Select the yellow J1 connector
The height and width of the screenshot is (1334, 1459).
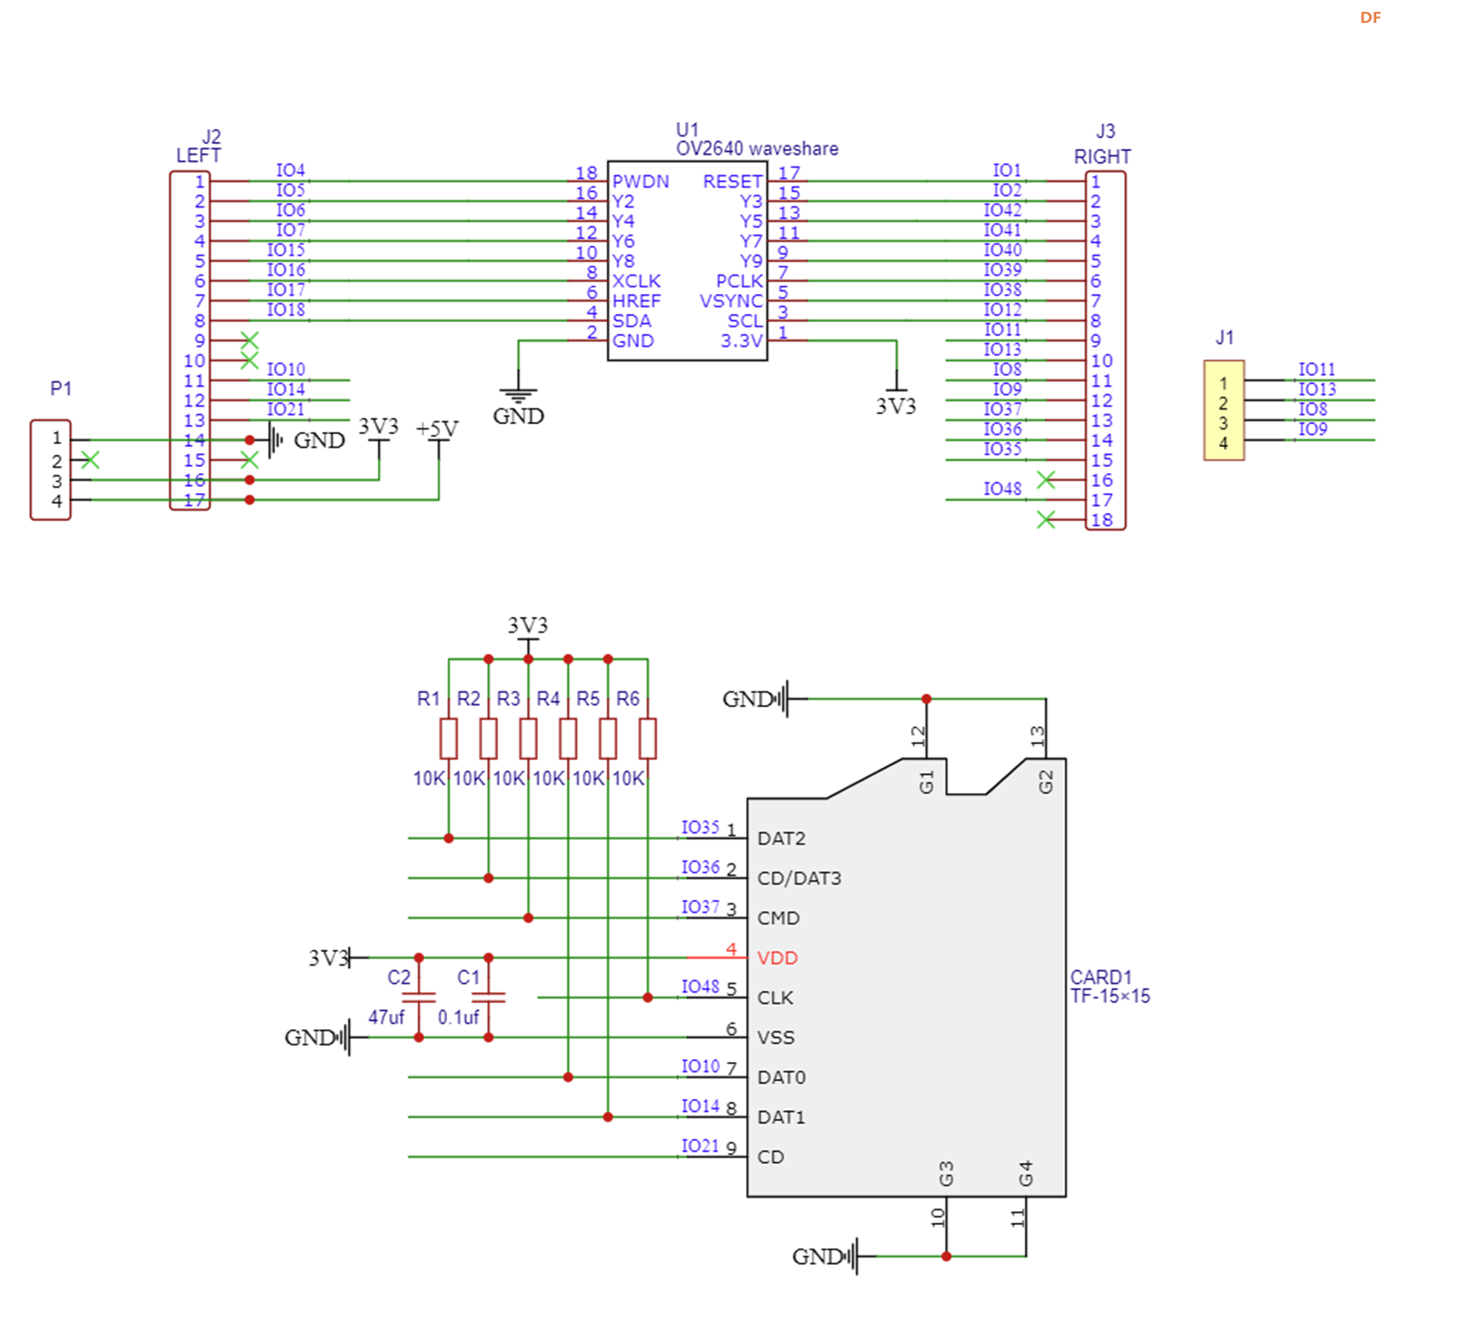[x=1223, y=410]
